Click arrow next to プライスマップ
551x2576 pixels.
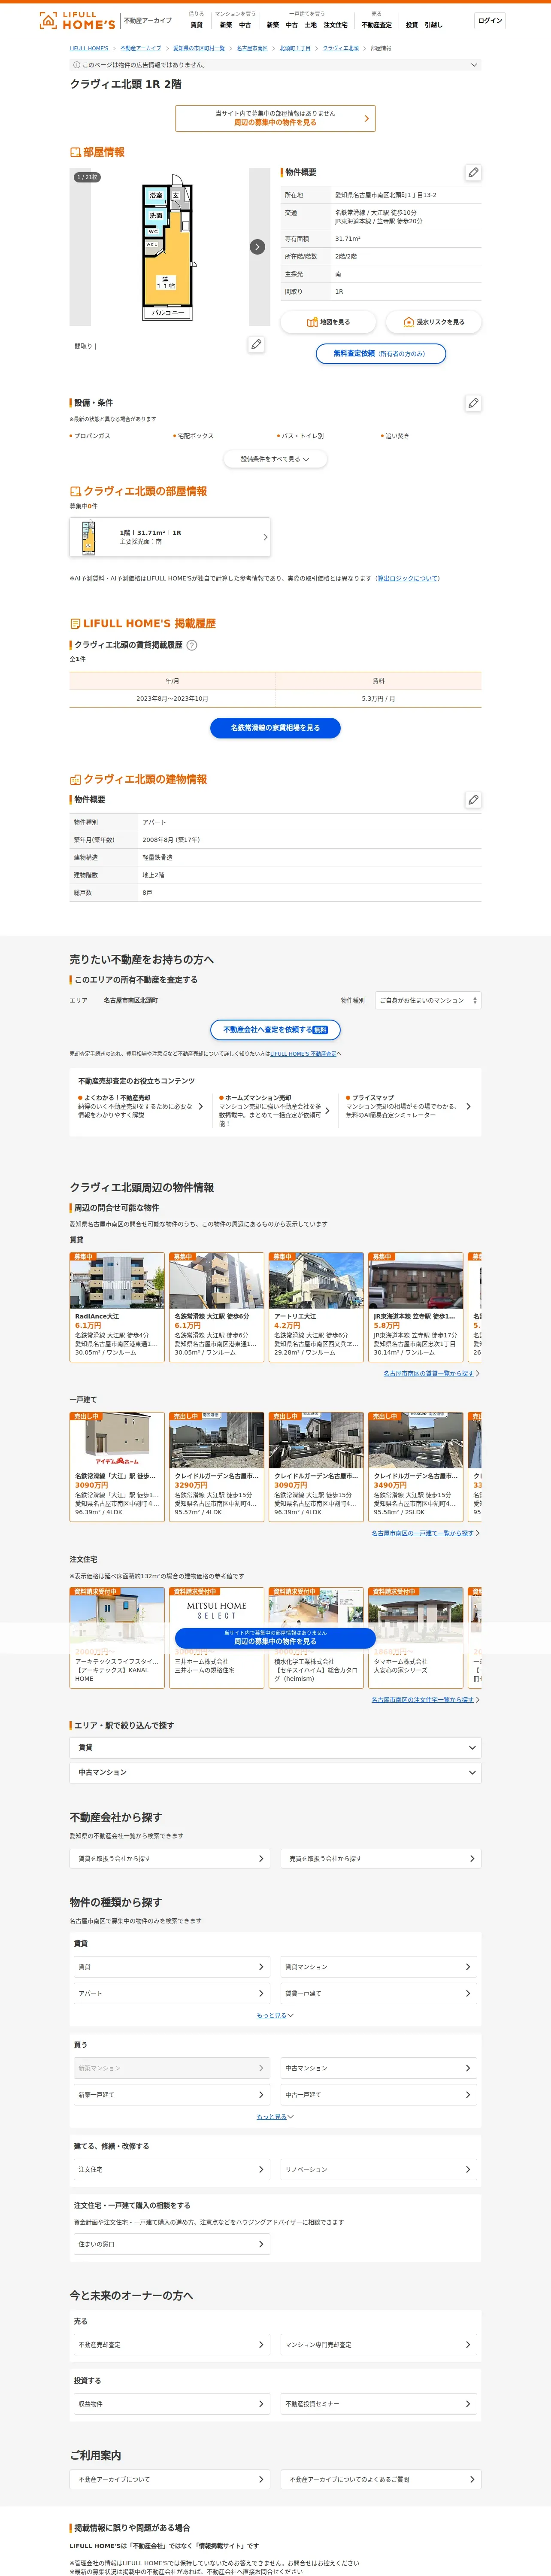[468, 1107]
